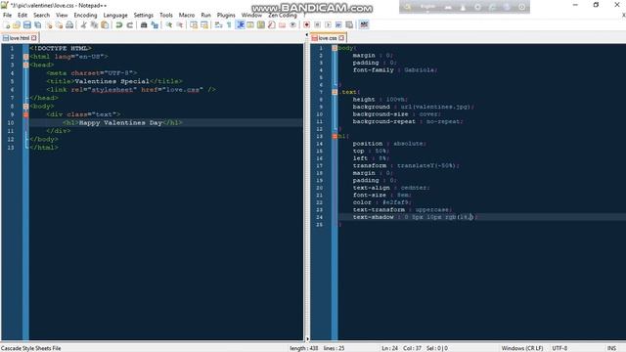The image size is (626, 352).
Task: Open the Plugins menu
Action: pos(226,16)
